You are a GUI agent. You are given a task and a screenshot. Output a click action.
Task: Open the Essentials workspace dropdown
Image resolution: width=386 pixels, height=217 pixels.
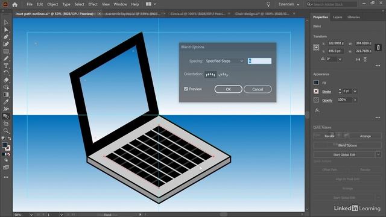(289, 4)
